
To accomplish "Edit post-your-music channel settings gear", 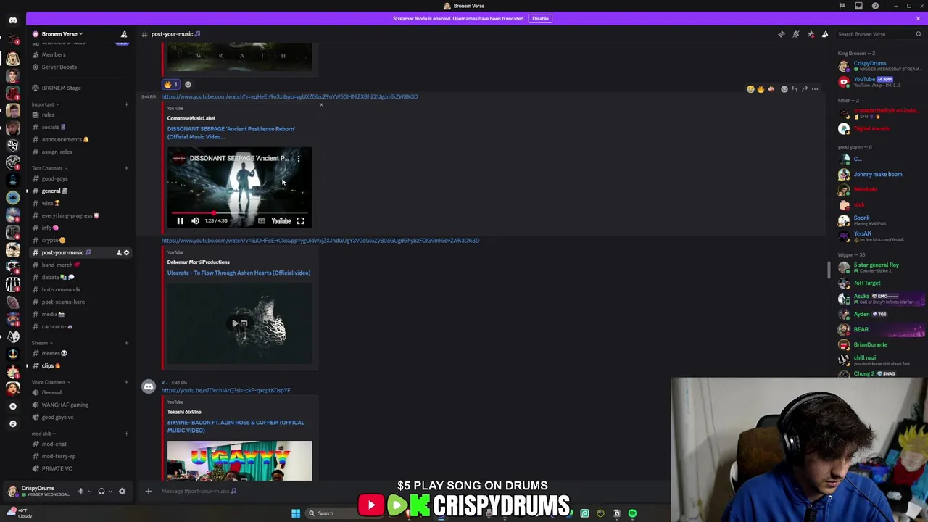I will tap(126, 253).
